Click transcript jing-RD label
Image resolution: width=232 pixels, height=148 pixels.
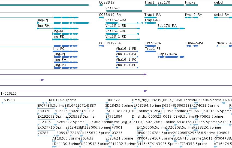59,37
